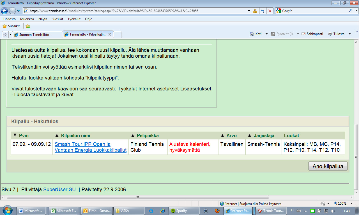Screen dimensions: 359x215
Task: Open a new blank tab
Action: click(x=117, y=34)
